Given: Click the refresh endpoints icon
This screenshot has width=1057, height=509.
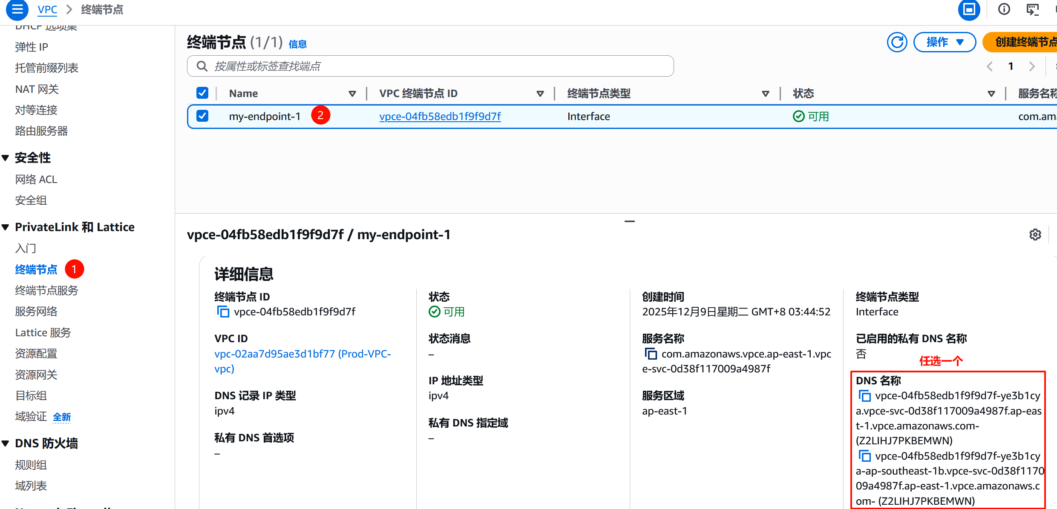Looking at the screenshot, I should coord(897,42).
